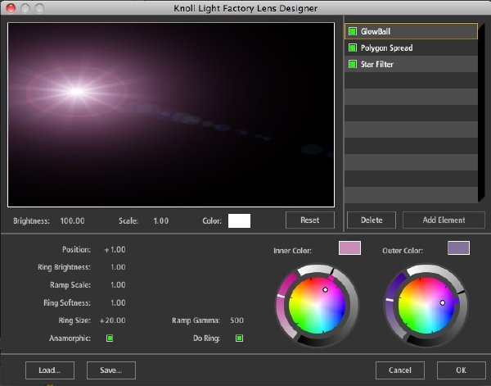Click the flare center in the preview

(77, 92)
